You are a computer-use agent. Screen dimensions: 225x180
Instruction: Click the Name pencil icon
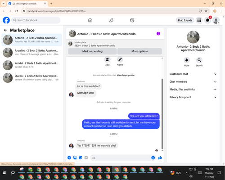tap(120, 60)
